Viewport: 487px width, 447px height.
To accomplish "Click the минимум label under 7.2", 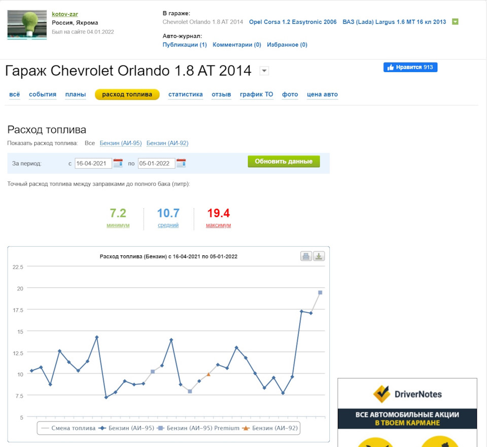I will point(118,225).
